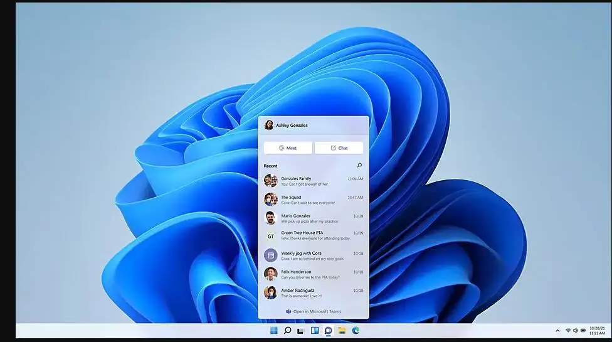Start a new chat with Chat button
Viewport: 612px width, 342px height.
click(x=339, y=148)
